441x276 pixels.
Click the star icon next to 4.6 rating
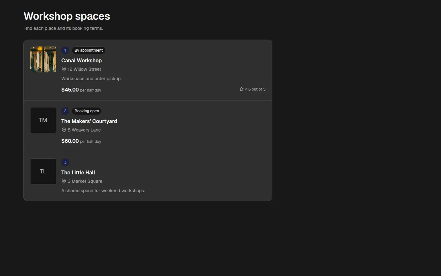[242, 89]
